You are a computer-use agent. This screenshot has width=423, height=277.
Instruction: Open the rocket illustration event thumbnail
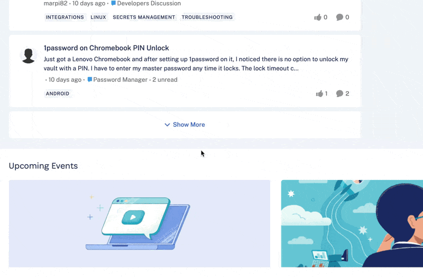[x=352, y=223]
